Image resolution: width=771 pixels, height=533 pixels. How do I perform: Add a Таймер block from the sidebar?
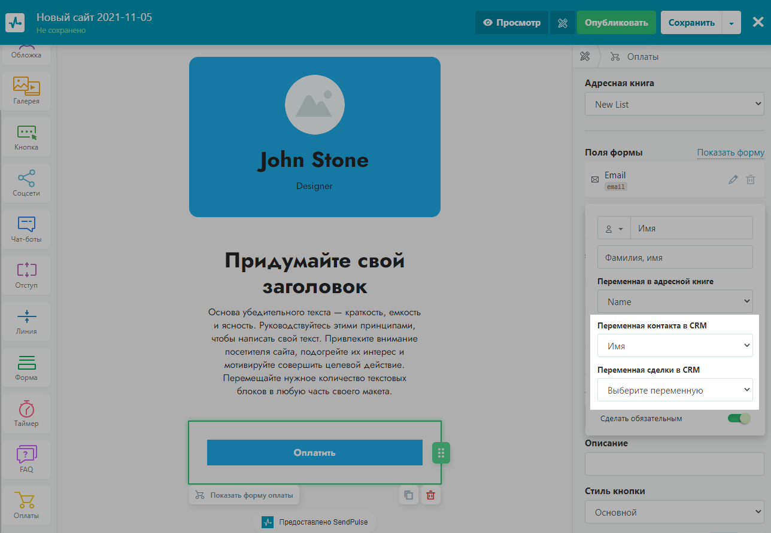click(x=26, y=413)
